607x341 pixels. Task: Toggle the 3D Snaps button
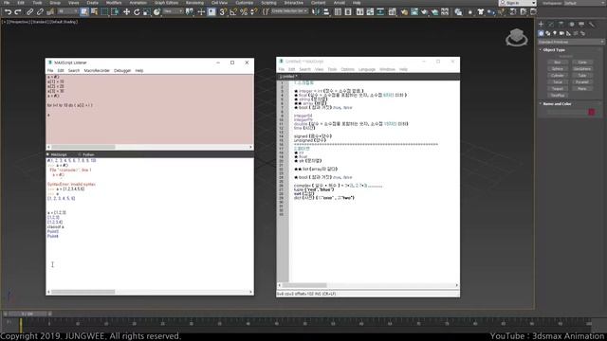(x=223, y=12)
